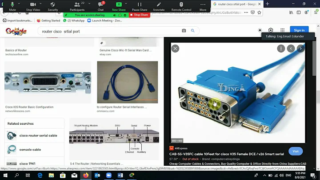Viewport: 320px width, 180px height.
Task: Open video options arrow beside Stop Video
Action: pyautogui.click(x=40, y=4)
